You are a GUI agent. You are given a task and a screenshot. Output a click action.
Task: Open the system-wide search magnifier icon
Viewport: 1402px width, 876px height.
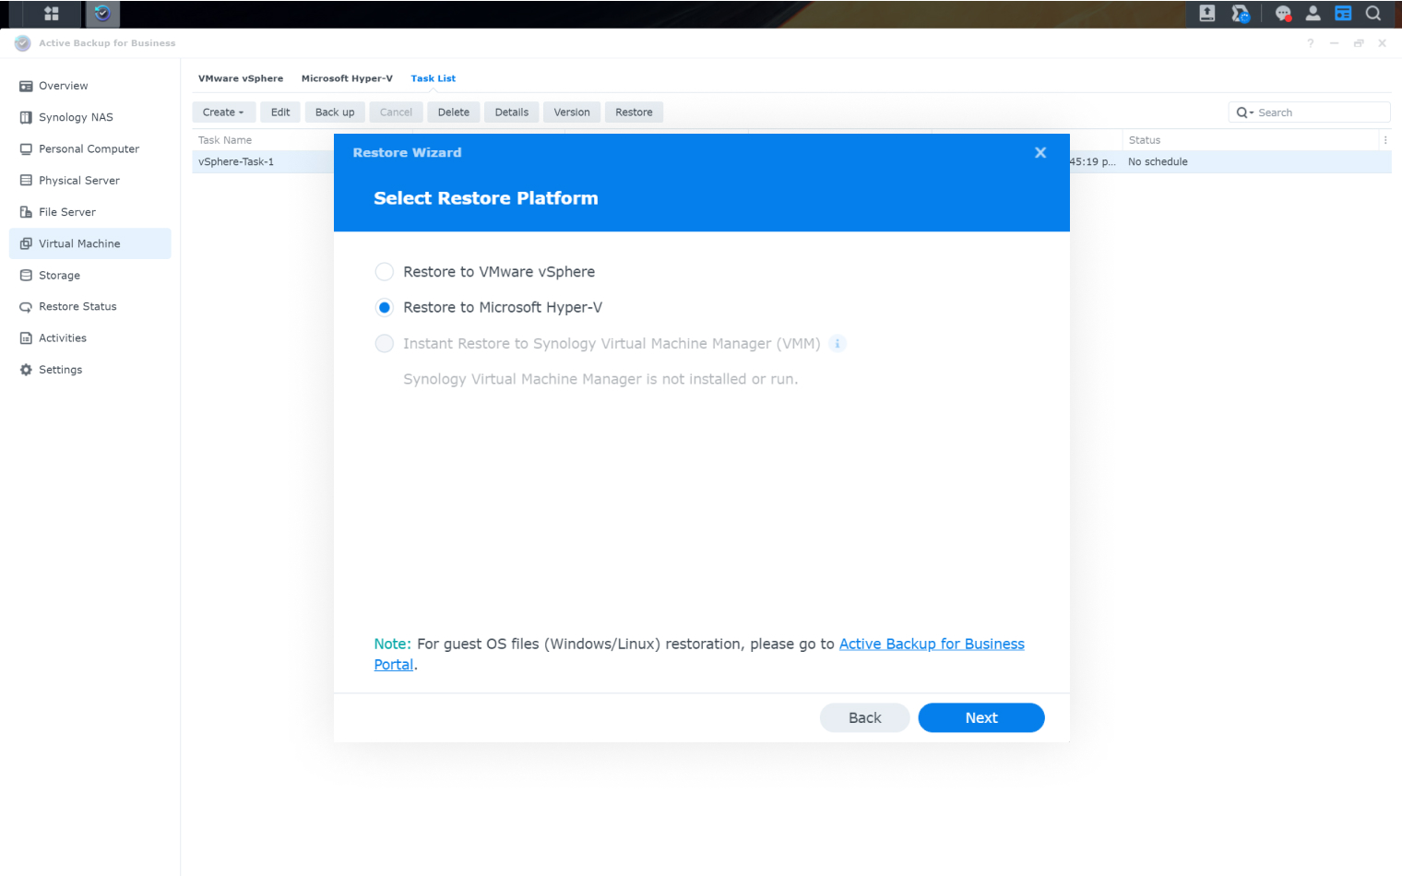pos(1373,13)
